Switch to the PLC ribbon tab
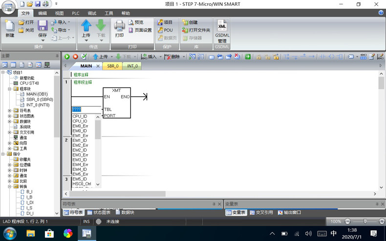 [x=76, y=13]
